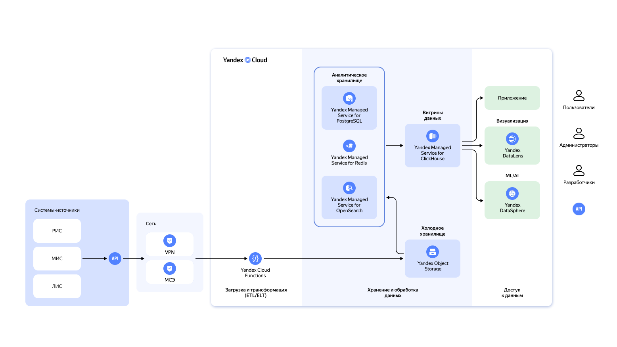Screen dimensions: 617x347
Task: Select the ЛИС source system box
Action: (57, 286)
